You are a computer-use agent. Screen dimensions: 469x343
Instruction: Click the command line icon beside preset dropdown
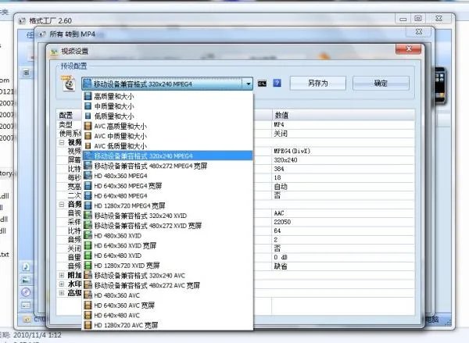tap(262, 84)
